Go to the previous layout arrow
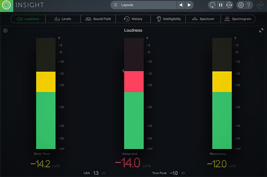This screenshot has width=267, height=177. coord(181,5)
